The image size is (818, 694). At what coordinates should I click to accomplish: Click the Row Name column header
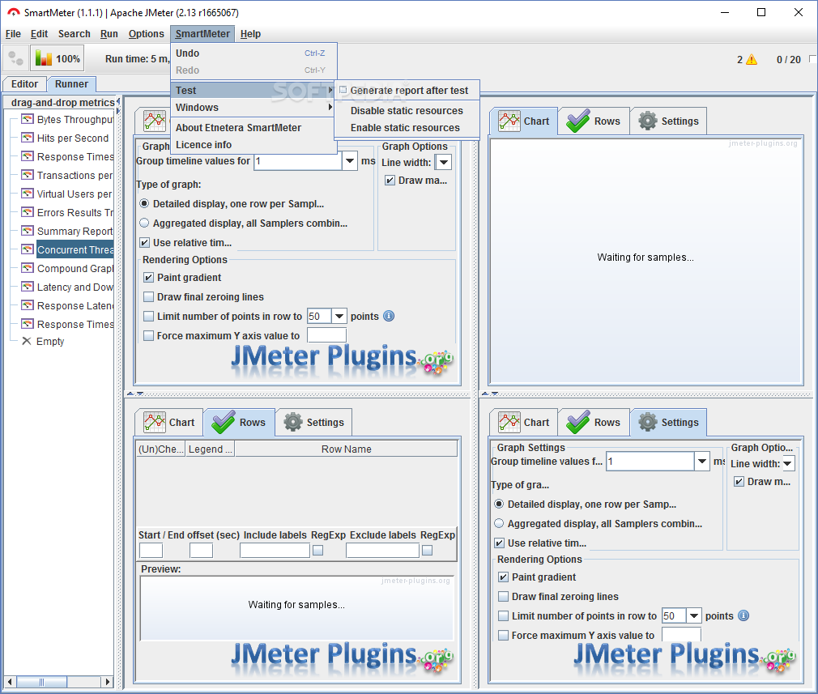(347, 449)
